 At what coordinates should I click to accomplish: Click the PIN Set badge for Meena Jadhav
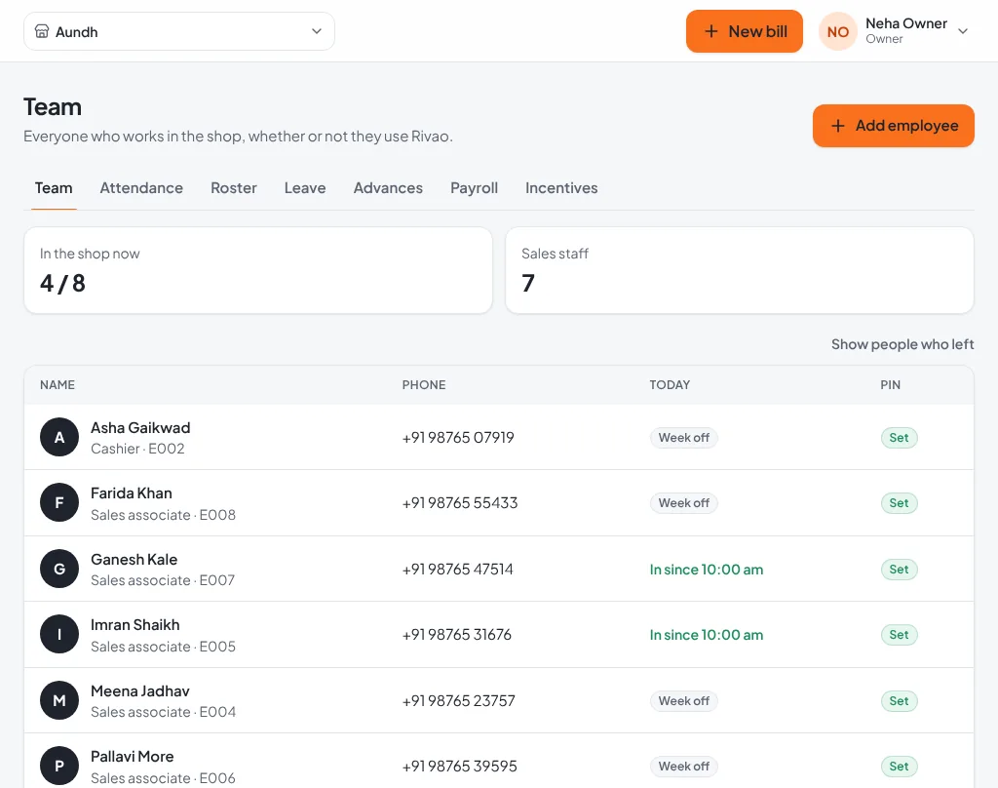pyautogui.click(x=899, y=701)
